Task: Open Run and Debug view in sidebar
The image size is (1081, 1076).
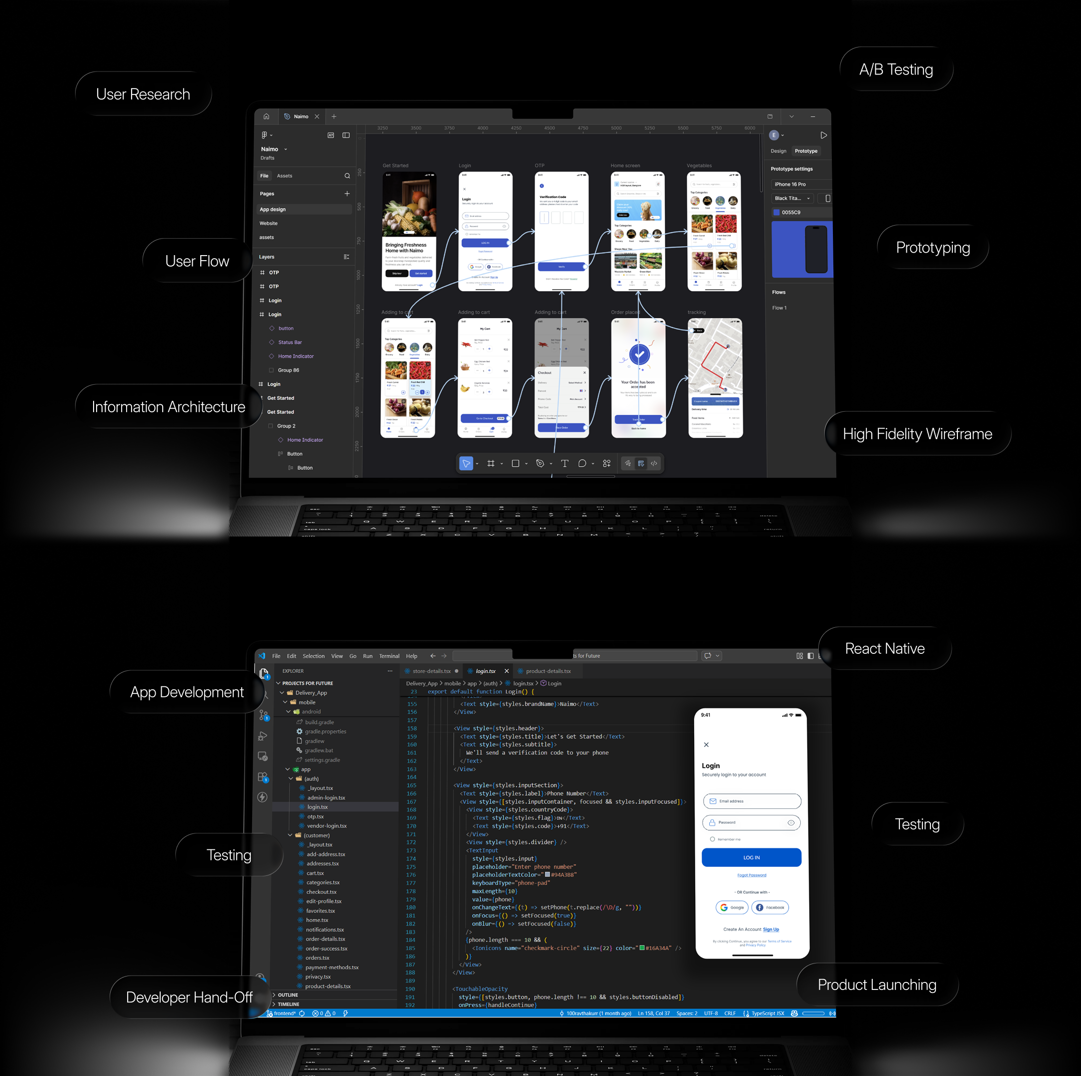Action: click(263, 736)
